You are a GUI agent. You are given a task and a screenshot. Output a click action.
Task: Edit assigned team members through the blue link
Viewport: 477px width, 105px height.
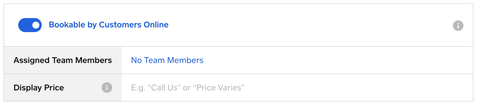click(x=167, y=60)
